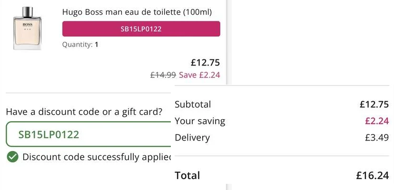
Task: Open the Hugo Boss man eau de toilette title
Action: pos(137,12)
